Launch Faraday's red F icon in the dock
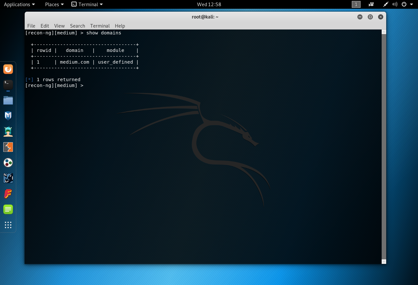The image size is (418, 285). pyautogui.click(x=8, y=194)
